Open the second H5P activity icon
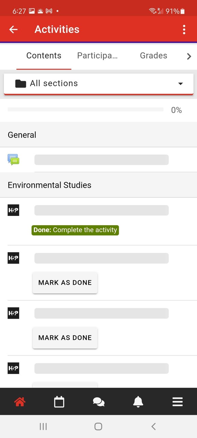Screen dimensions: 197x438 pos(13,258)
